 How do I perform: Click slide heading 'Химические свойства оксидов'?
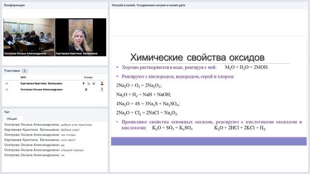click(197, 58)
